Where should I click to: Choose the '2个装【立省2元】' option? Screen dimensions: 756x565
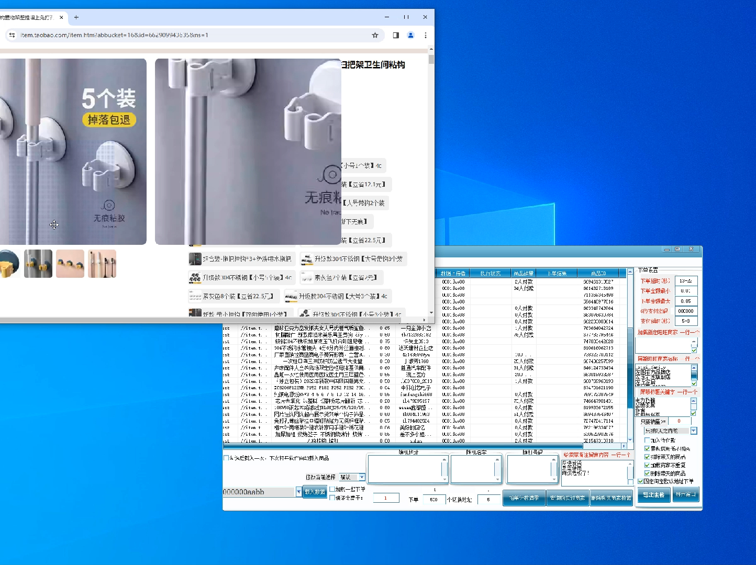341,278
